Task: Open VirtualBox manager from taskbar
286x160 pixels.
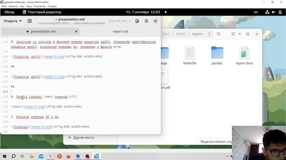Action: (78, 156)
